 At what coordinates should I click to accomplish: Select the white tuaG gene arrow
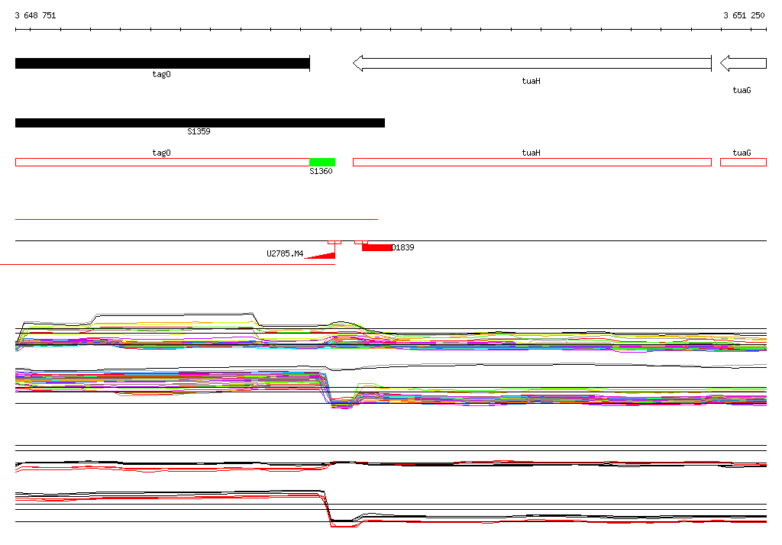(x=744, y=63)
